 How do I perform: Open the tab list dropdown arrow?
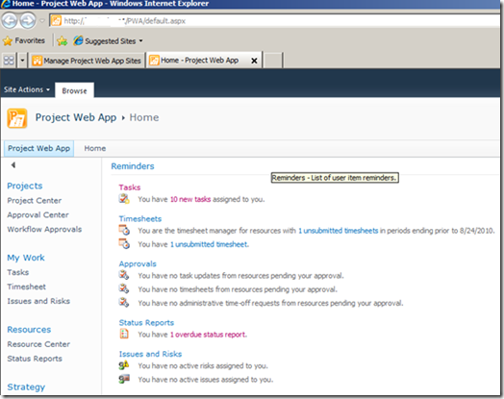point(22,61)
